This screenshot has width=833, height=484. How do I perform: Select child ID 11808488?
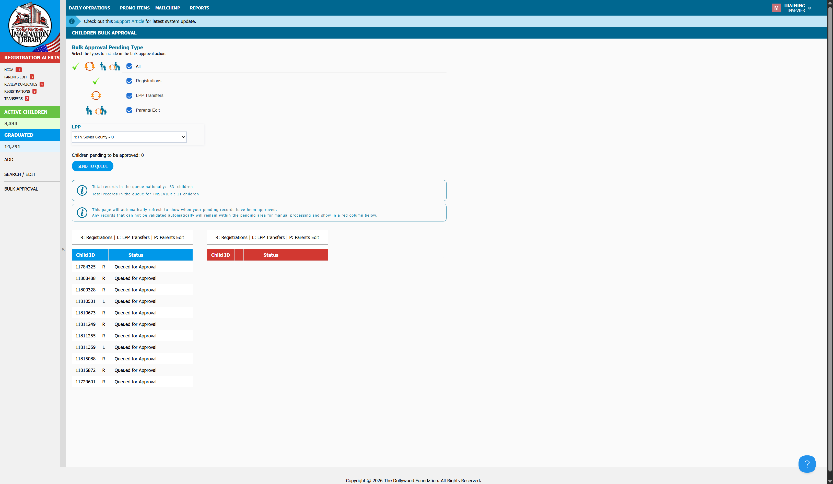85,278
